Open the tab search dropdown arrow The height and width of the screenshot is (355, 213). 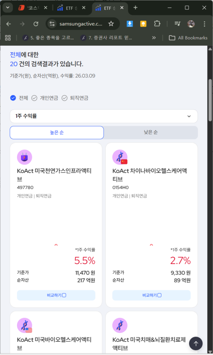(x=8, y=8)
